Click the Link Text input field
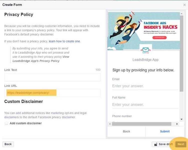Screen dimensions: 188x150 [52, 77]
